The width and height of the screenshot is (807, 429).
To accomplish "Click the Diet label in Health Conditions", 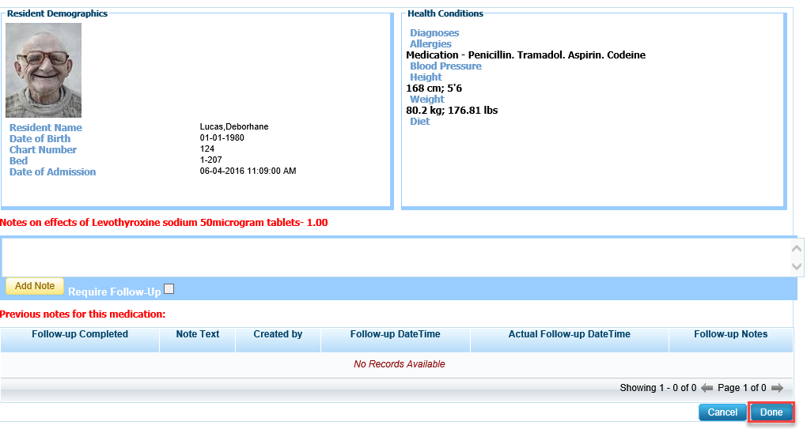I will (419, 122).
